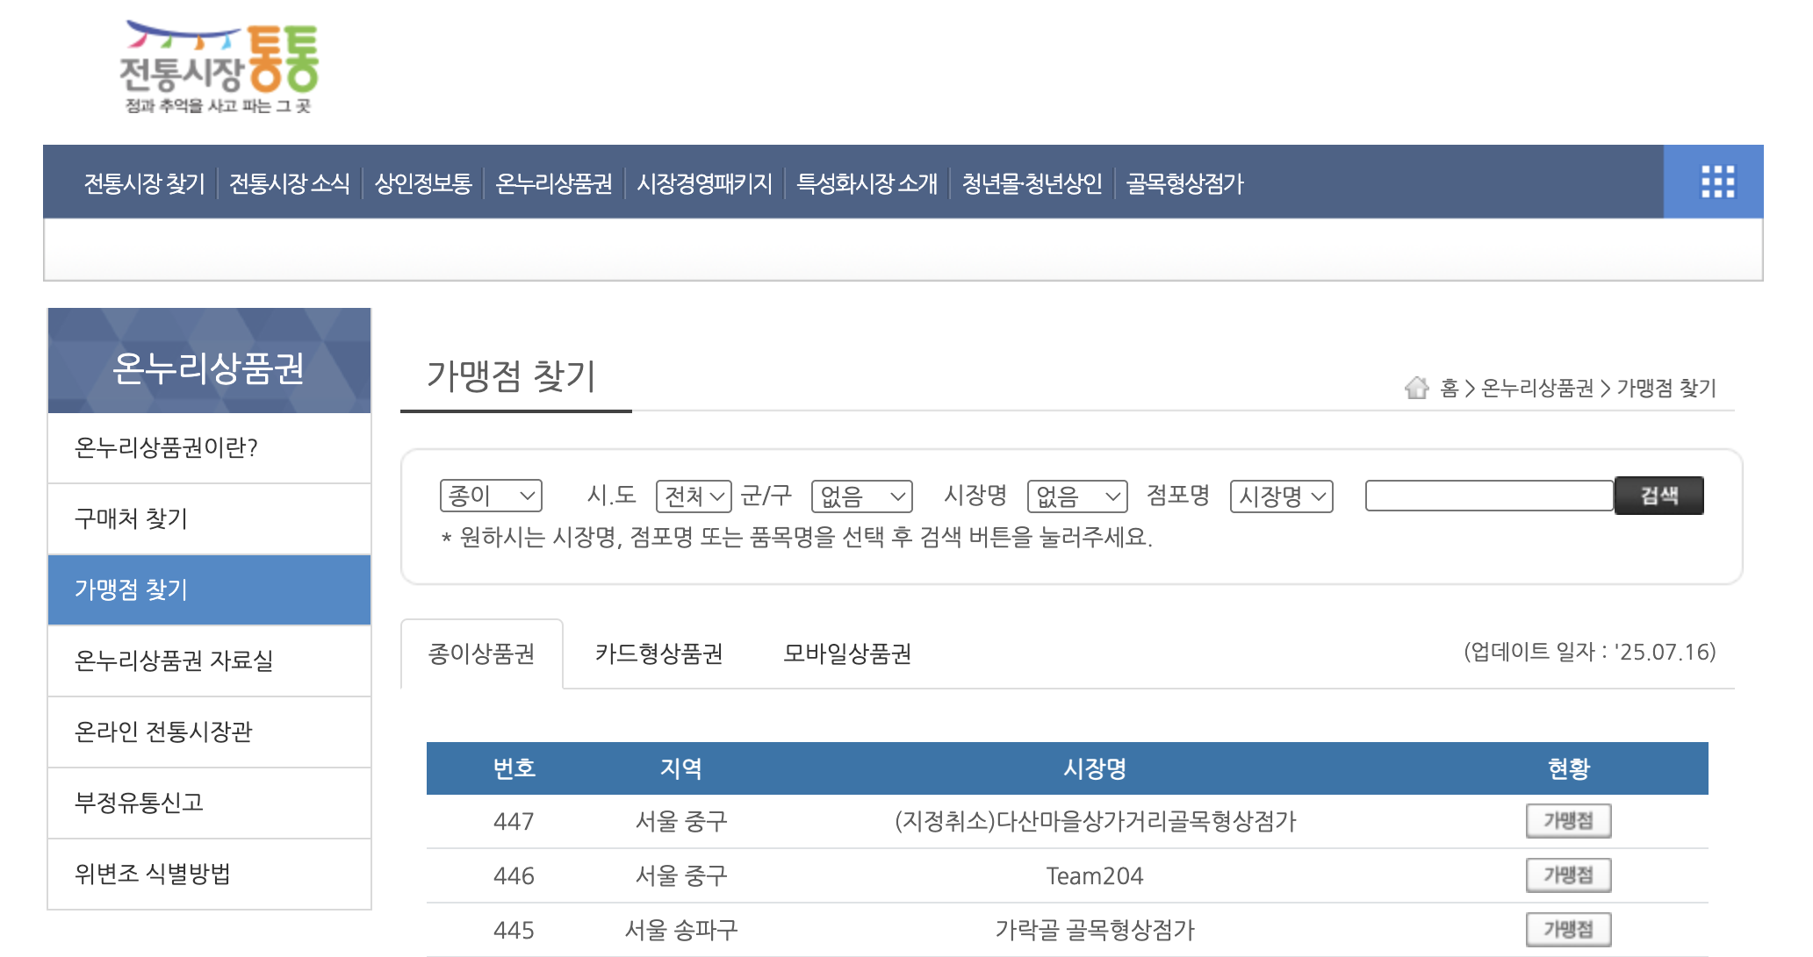Click the home icon in breadcrumb

[1416, 388]
